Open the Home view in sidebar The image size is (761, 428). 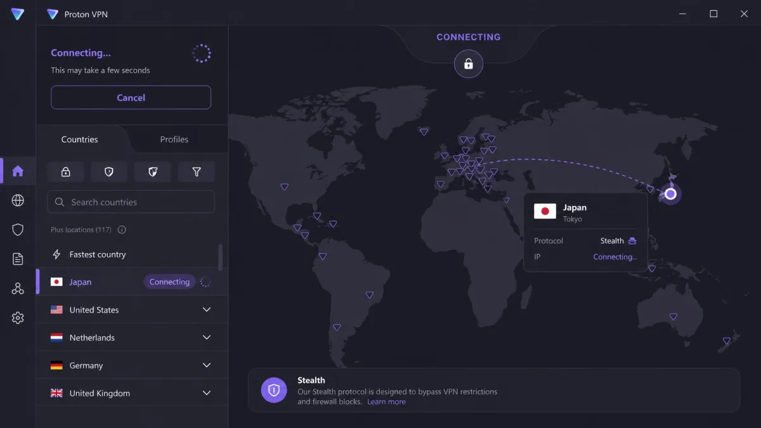(x=18, y=171)
